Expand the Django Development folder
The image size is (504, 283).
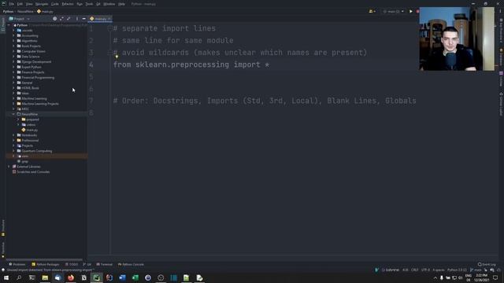(14, 61)
